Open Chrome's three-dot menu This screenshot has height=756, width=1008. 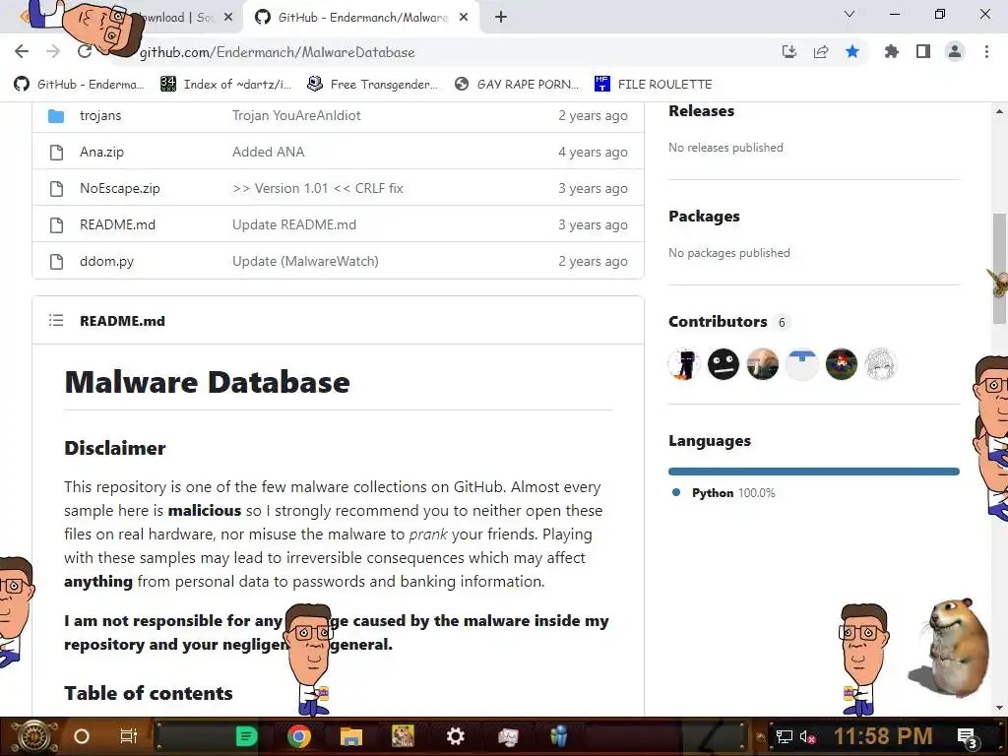986,51
